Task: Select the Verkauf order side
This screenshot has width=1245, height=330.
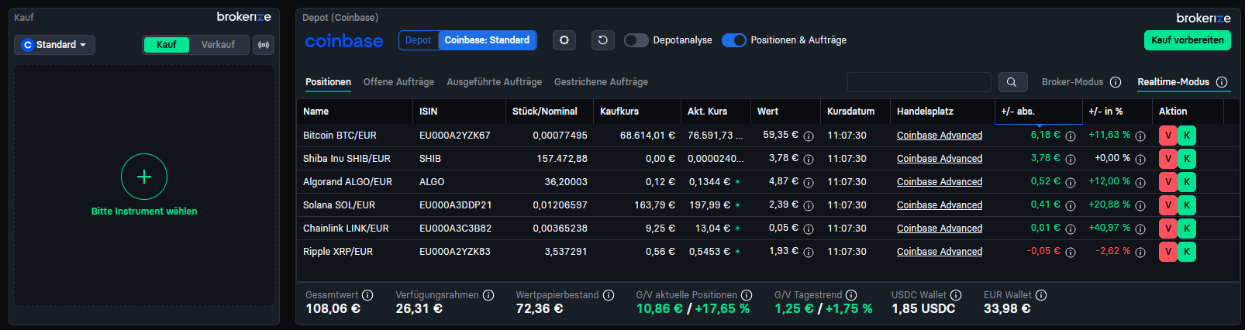Action: (x=218, y=45)
